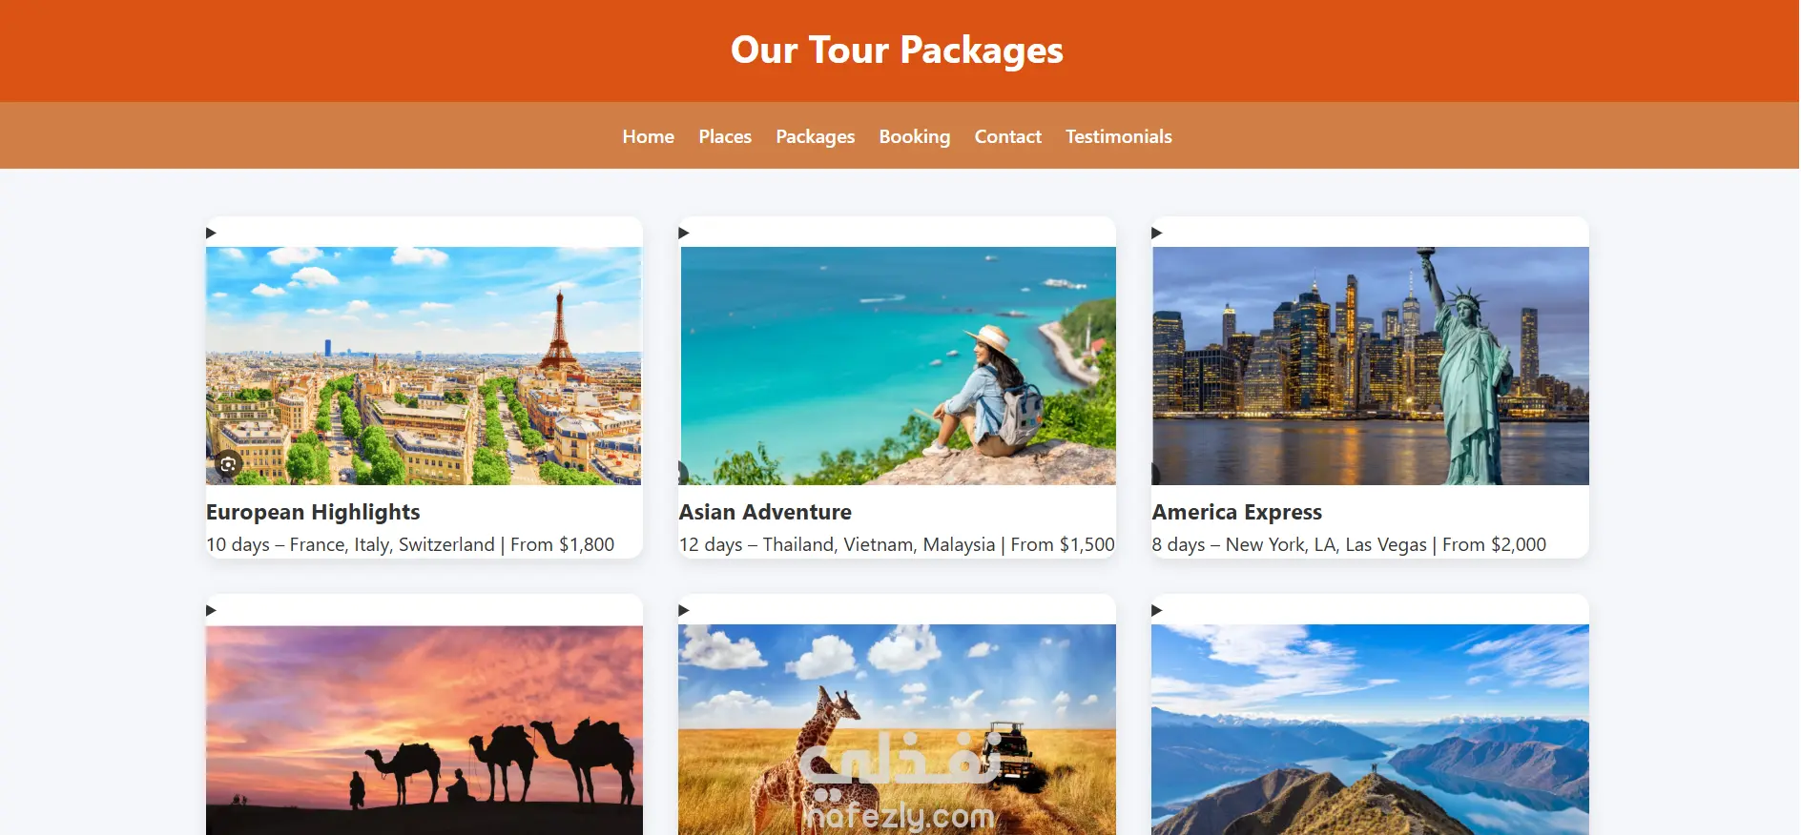Click the Eiffel Tower Paris photo
Screen dimensions: 1801x835
424,366
